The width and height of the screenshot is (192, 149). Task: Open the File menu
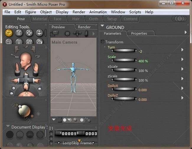coord(7,12)
